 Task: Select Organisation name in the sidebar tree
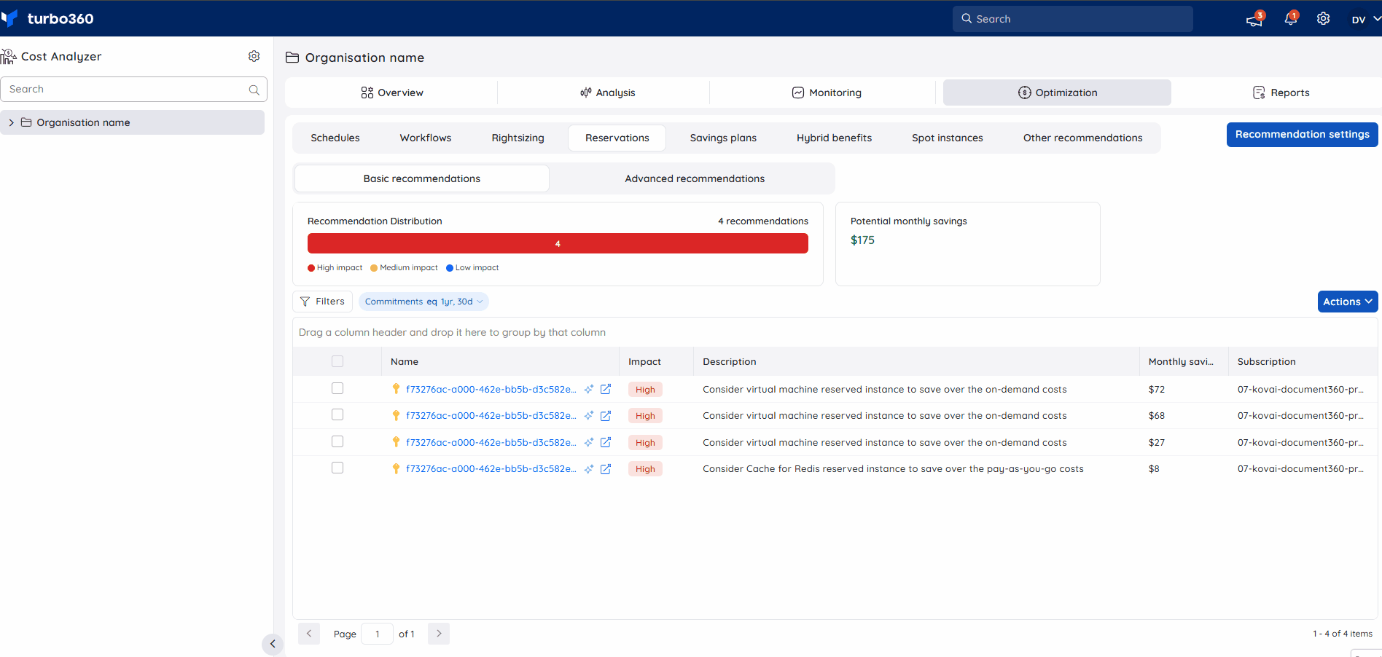(132, 122)
